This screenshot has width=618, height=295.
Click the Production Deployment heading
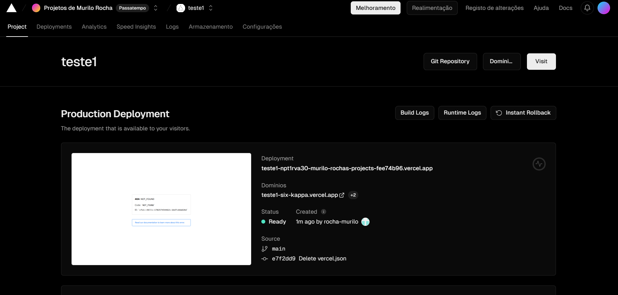115,114
